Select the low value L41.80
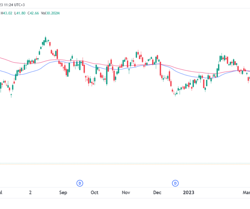This screenshot has height=209, width=250. pyautogui.click(x=20, y=13)
